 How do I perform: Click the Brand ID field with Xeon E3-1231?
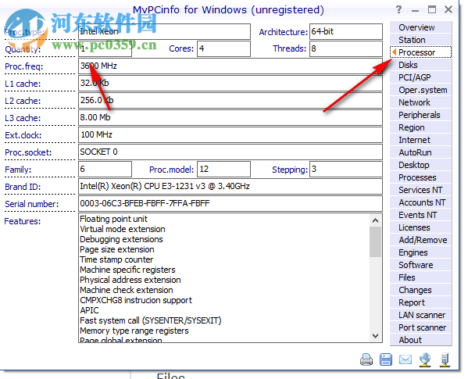pos(230,187)
